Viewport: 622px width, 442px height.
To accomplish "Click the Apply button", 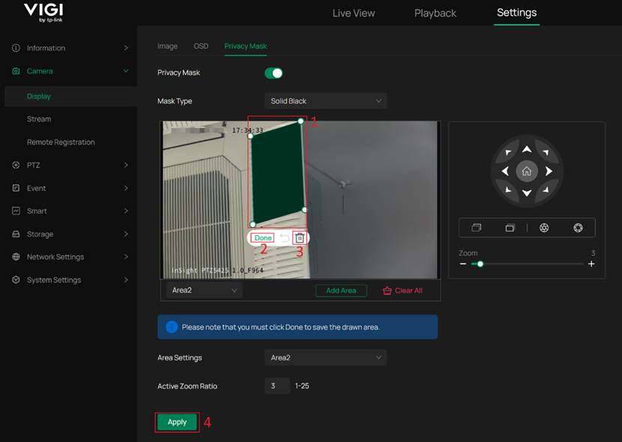I will pos(177,423).
